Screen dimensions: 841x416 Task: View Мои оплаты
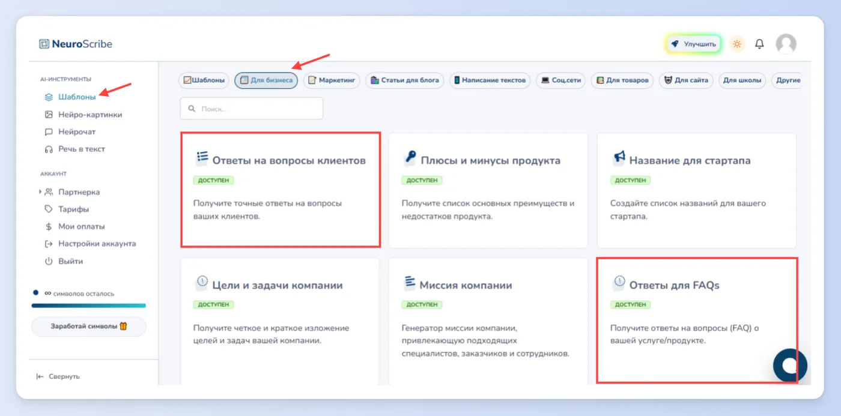click(82, 227)
